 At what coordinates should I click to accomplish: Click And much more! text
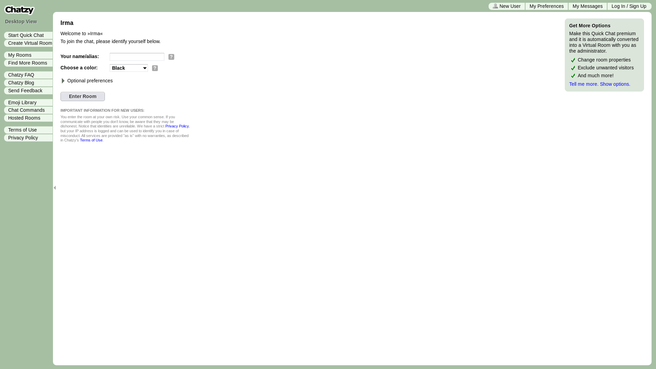tap(596, 76)
